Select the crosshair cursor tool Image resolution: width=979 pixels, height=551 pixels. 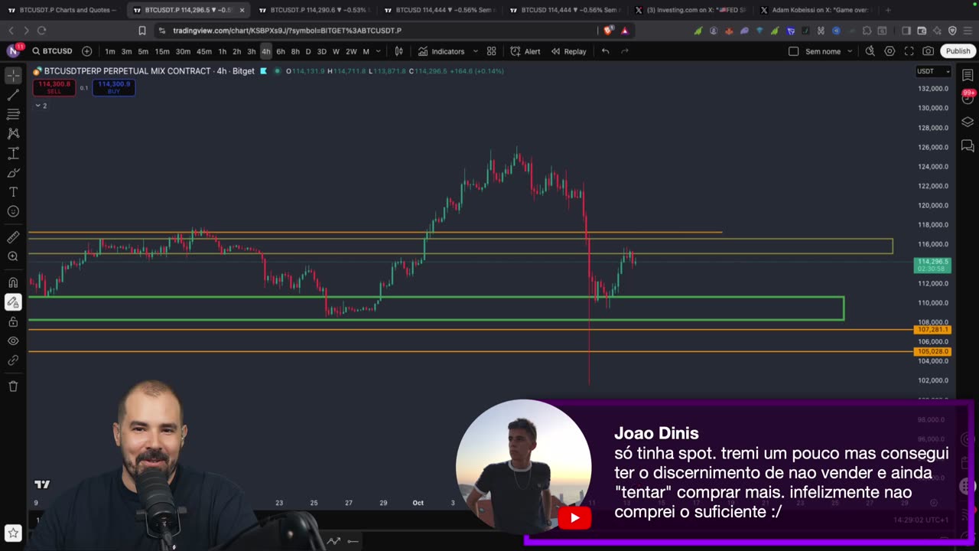13,76
